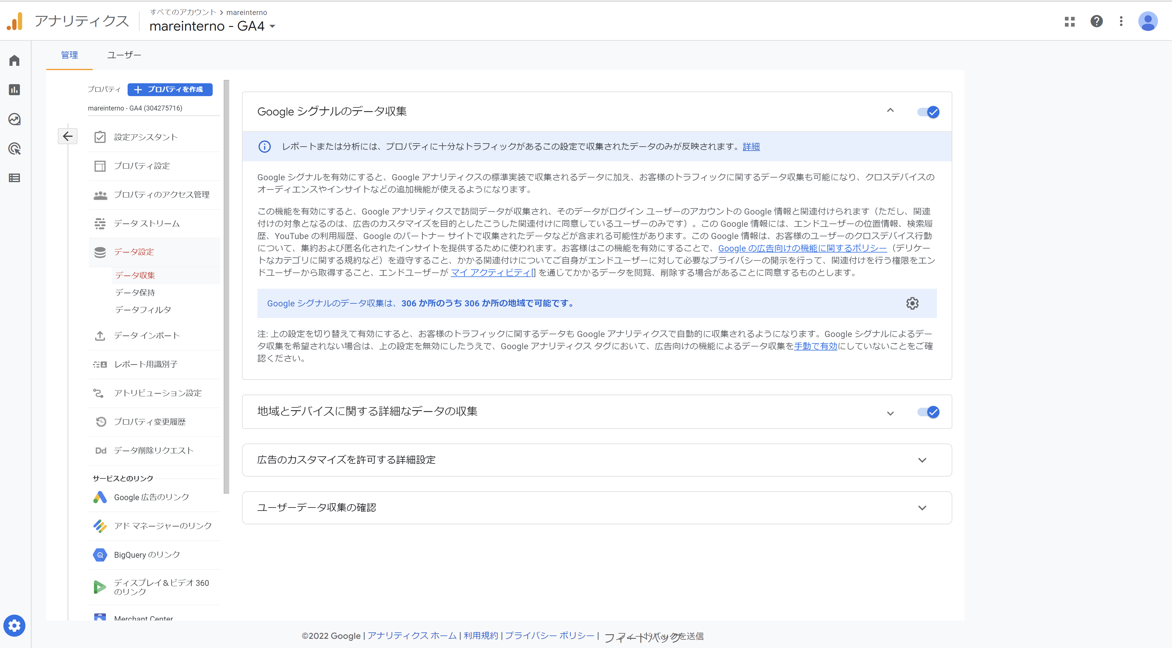Click the back arrow beside property column
The image size is (1172, 648).
[68, 136]
